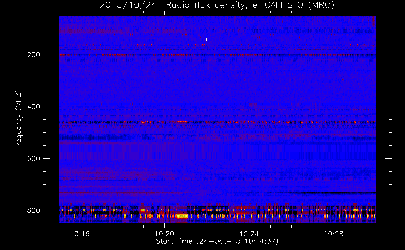
Task: Click the '800' frequency tick label
Action: point(34,211)
